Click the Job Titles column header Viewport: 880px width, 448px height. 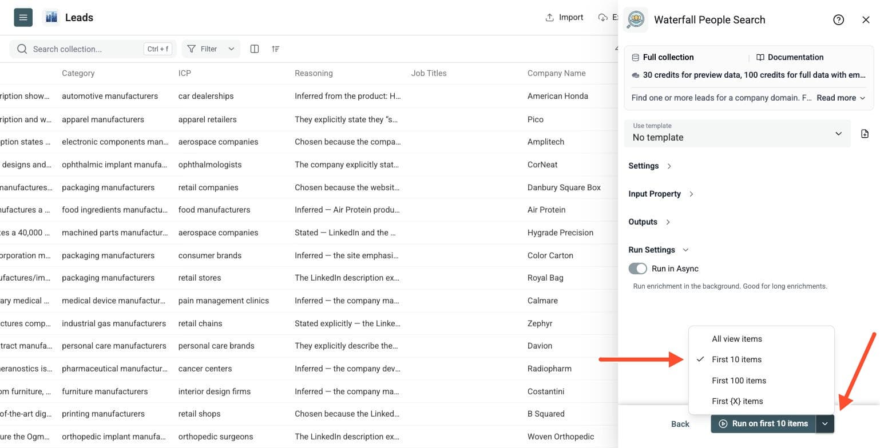click(429, 73)
